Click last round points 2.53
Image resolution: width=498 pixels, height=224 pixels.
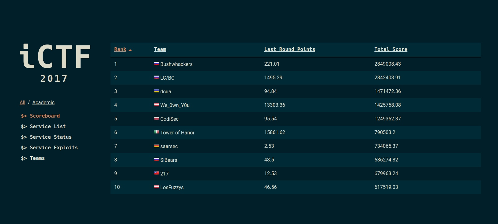tap(269, 146)
